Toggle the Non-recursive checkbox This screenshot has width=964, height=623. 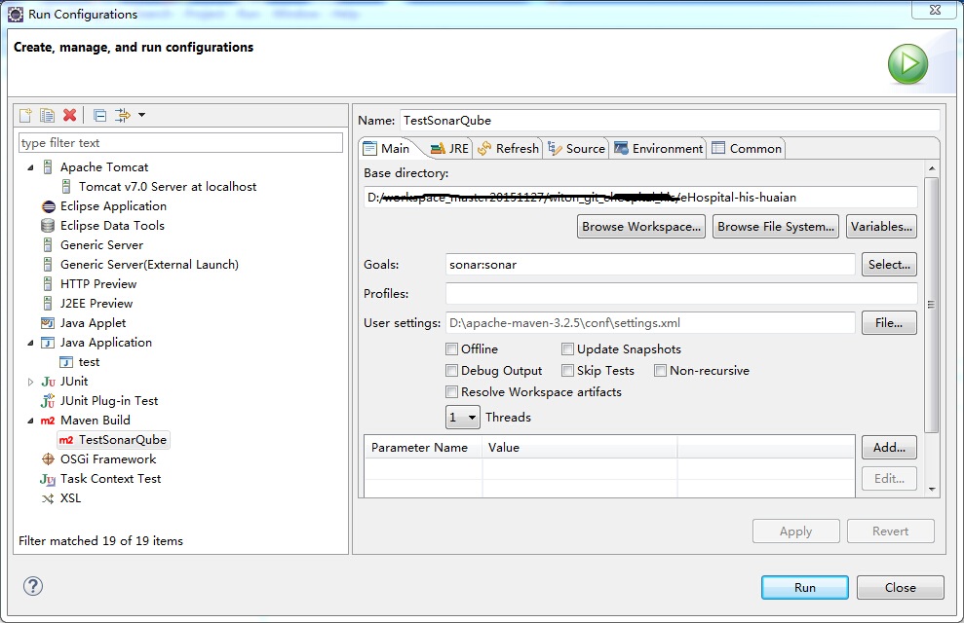click(x=660, y=371)
